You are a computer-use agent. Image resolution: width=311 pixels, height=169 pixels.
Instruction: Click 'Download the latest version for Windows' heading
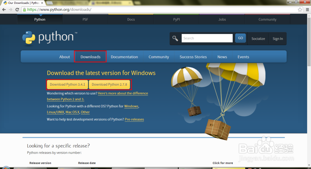[x=101, y=73]
